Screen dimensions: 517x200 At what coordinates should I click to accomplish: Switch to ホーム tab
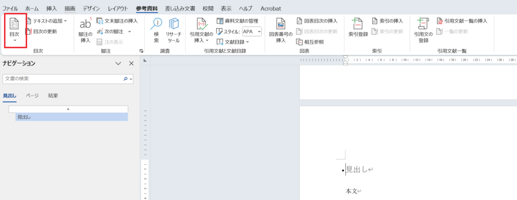tap(32, 9)
